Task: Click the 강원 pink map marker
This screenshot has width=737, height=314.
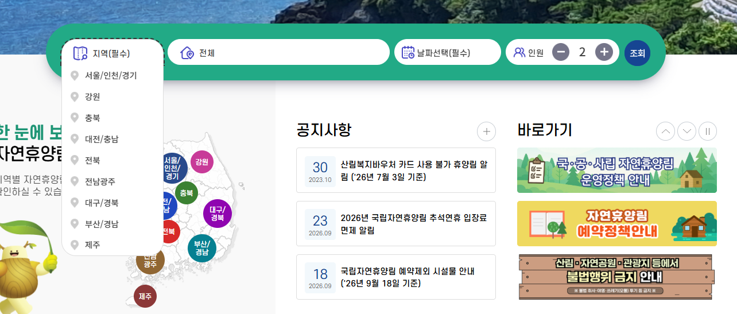Action: 201,162
